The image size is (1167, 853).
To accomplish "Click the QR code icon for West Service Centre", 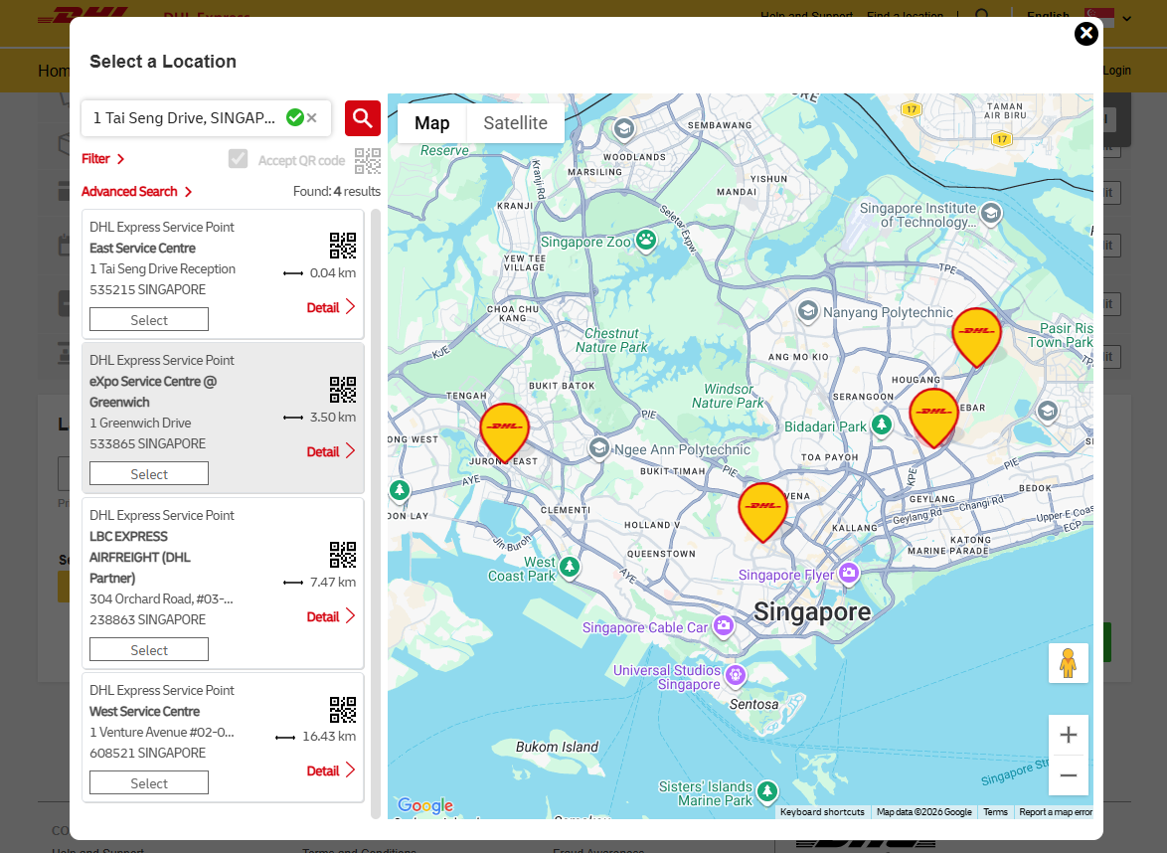I will tap(342, 710).
